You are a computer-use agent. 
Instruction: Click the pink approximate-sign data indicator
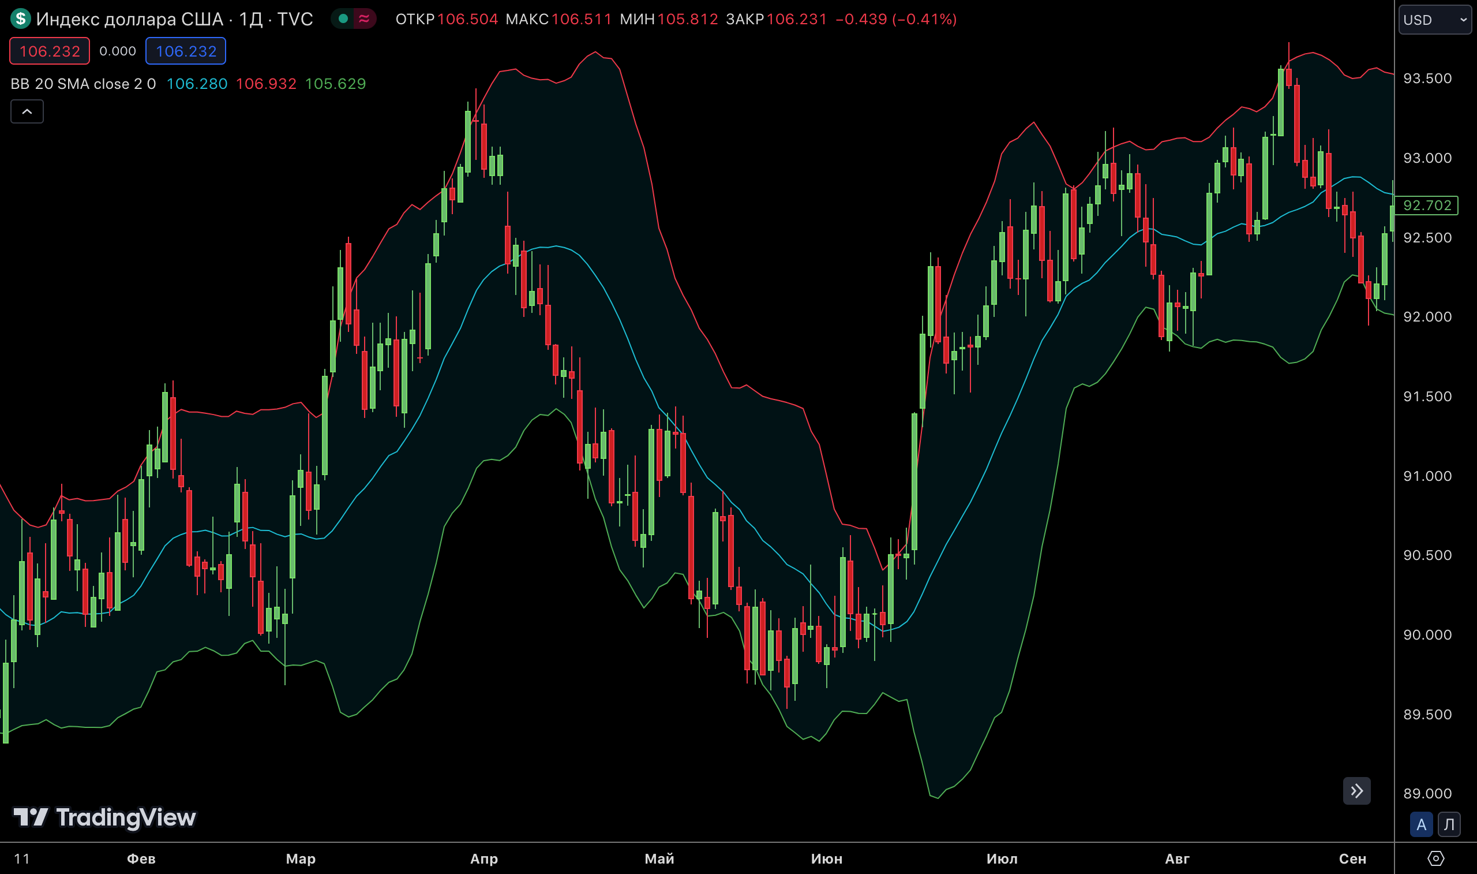364,19
